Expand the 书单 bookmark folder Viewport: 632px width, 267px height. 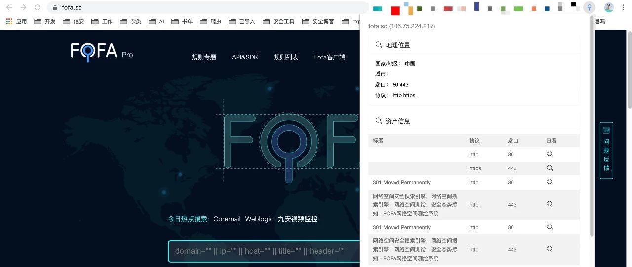[x=182, y=21]
